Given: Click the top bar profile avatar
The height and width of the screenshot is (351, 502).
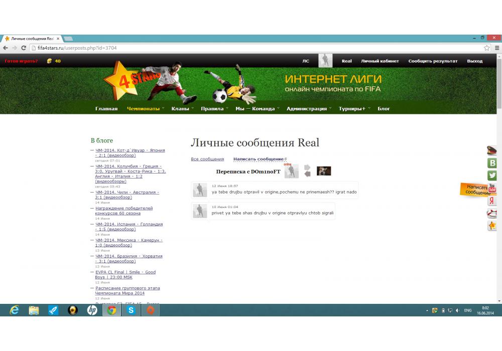Looking at the screenshot, I should pyautogui.click(x=325, y=60).
